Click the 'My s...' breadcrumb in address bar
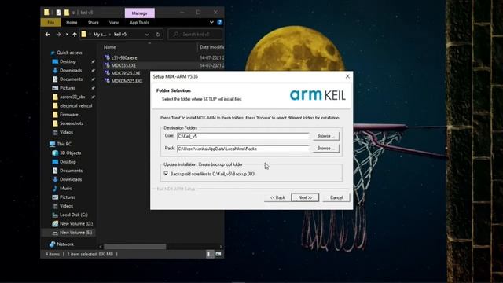This screenshot has width=503, height=283. [x=100, y=35]
